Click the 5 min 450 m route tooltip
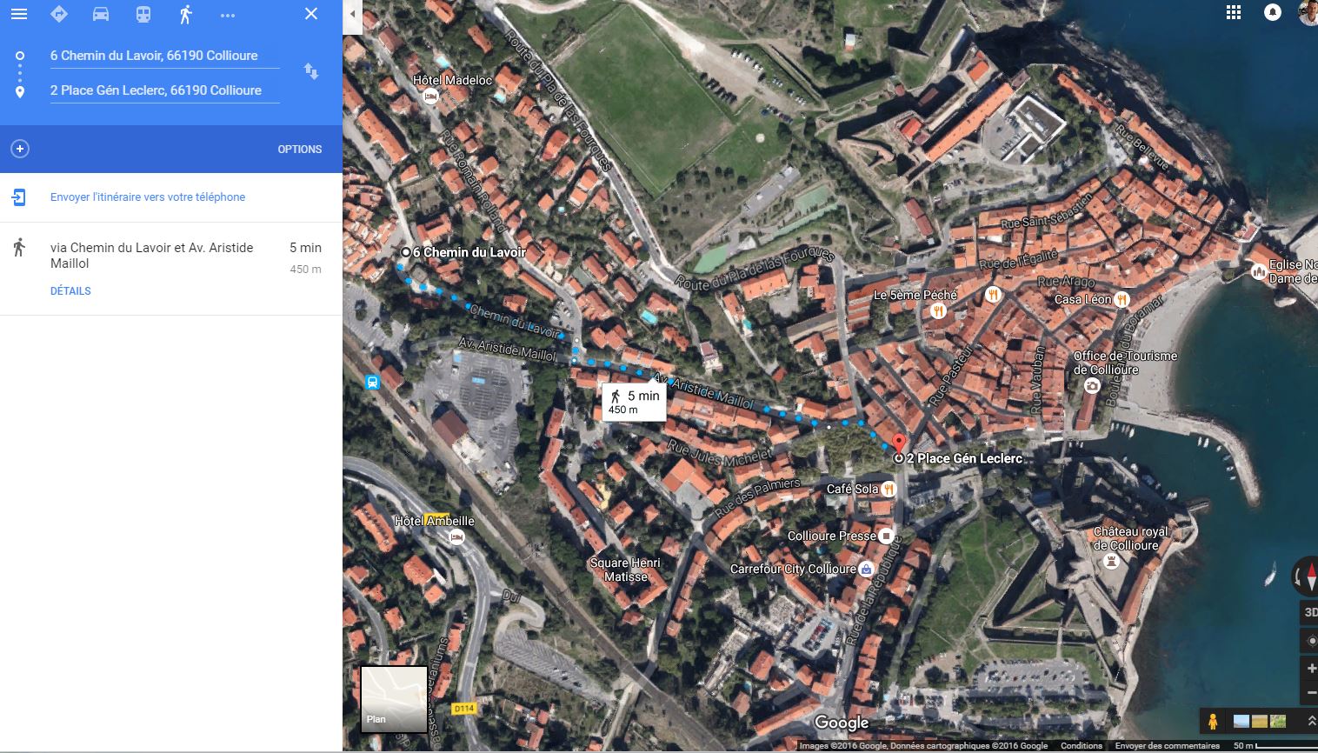 (634, 402)
